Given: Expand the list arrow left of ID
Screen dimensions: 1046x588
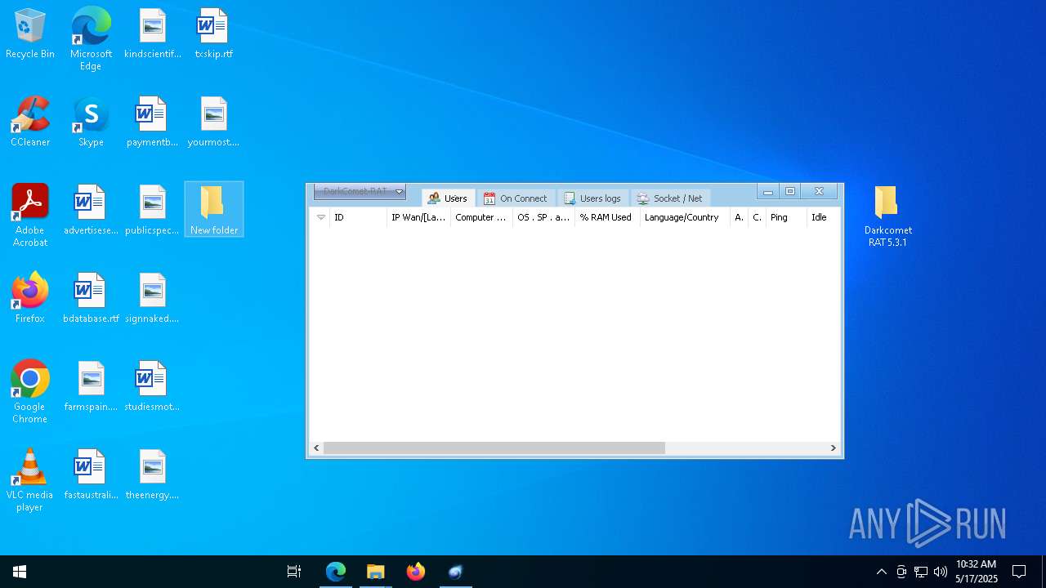Looking at the screenshot, I should pyautogui.click(x=320, y=217).
